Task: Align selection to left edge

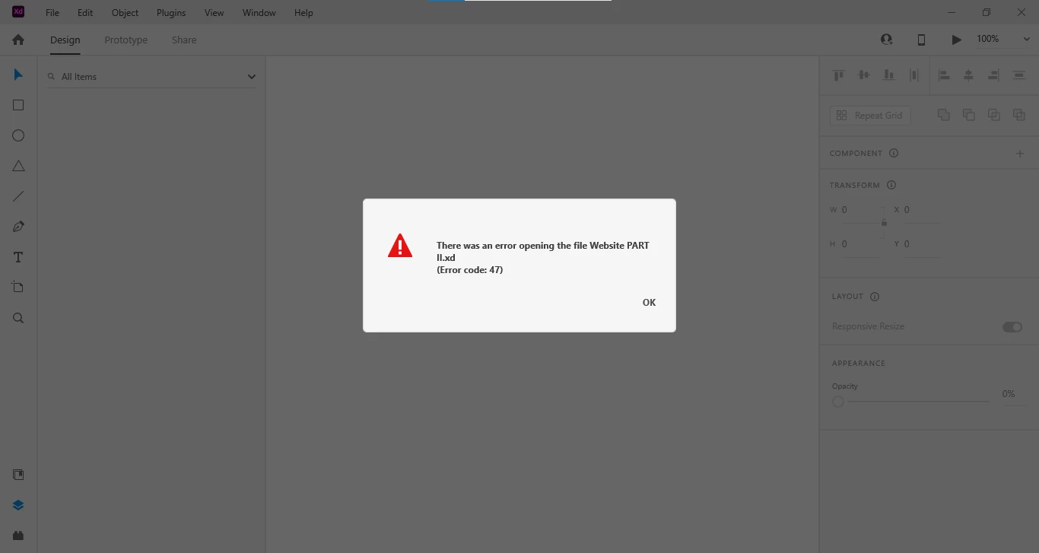Action: tap(944, 75)
